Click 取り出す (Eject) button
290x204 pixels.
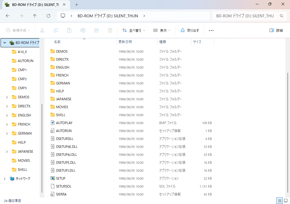tap(190, 30)
